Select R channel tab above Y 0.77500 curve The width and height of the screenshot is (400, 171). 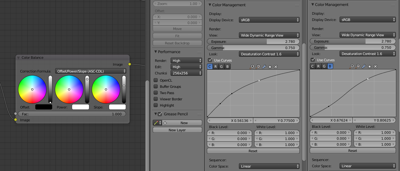[215, 67]
